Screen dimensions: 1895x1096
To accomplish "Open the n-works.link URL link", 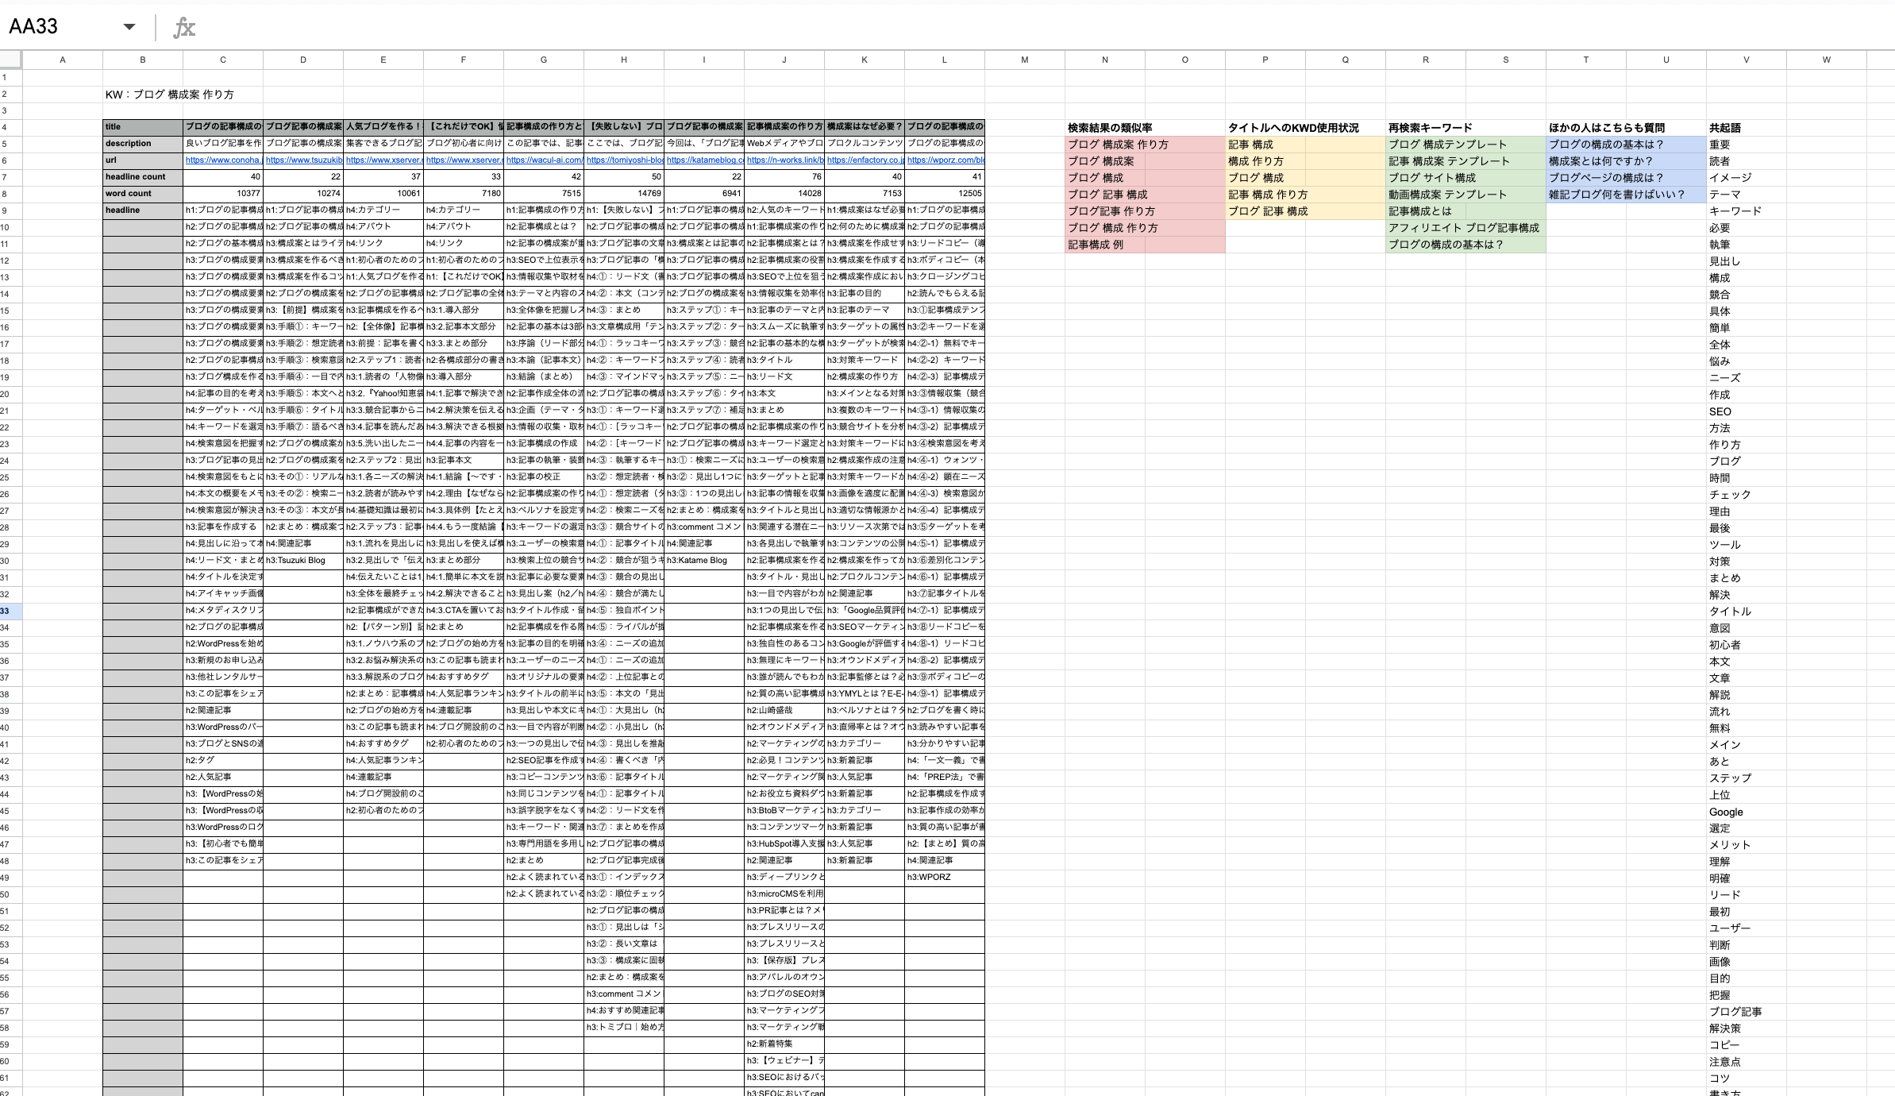I will tap(784, 160).
